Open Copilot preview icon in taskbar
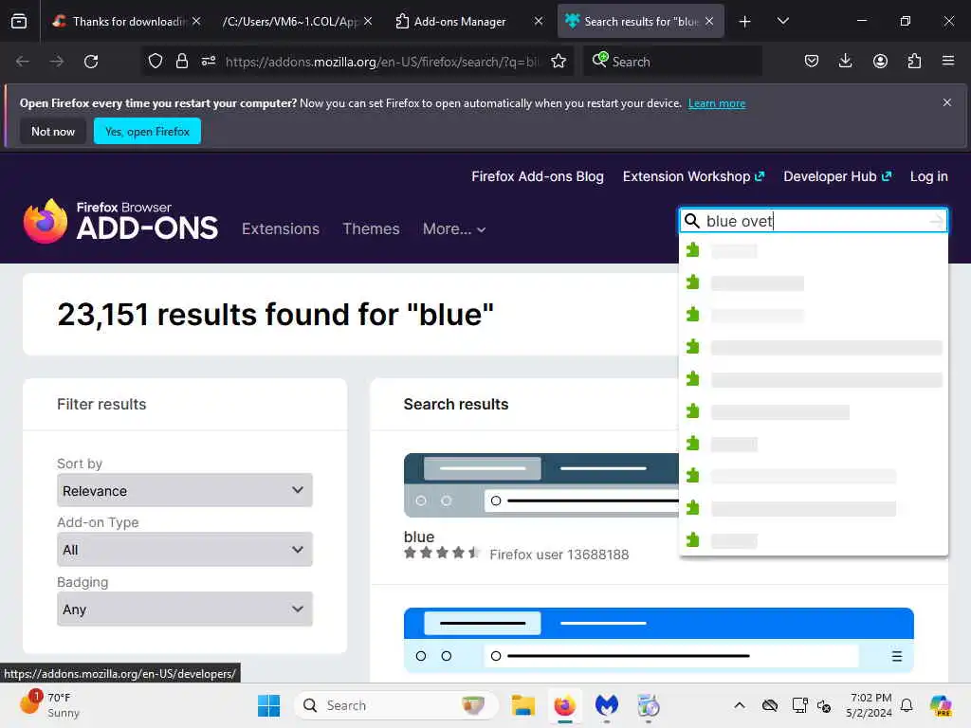 coord(941,705)
